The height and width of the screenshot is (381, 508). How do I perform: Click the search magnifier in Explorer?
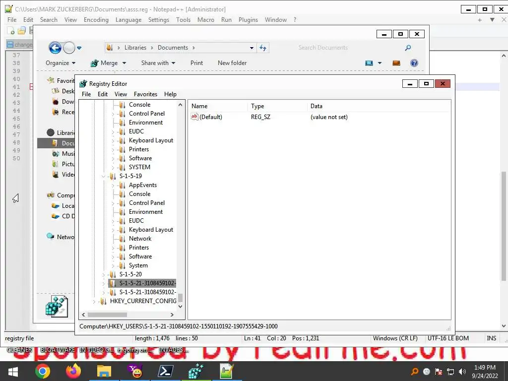click(408, 48)
